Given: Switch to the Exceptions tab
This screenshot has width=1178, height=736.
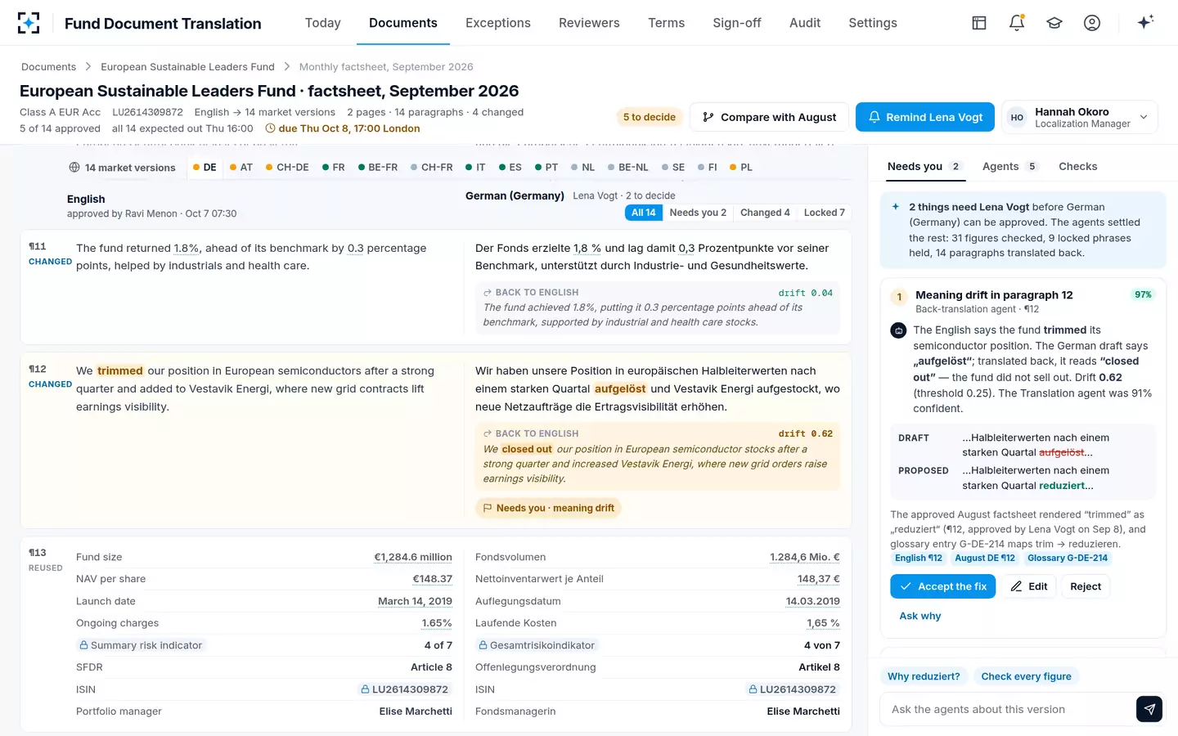Looking at the screenshot, I should click(x=498, y=23).
